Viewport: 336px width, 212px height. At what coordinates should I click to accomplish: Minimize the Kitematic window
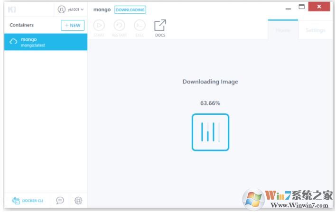288,9
